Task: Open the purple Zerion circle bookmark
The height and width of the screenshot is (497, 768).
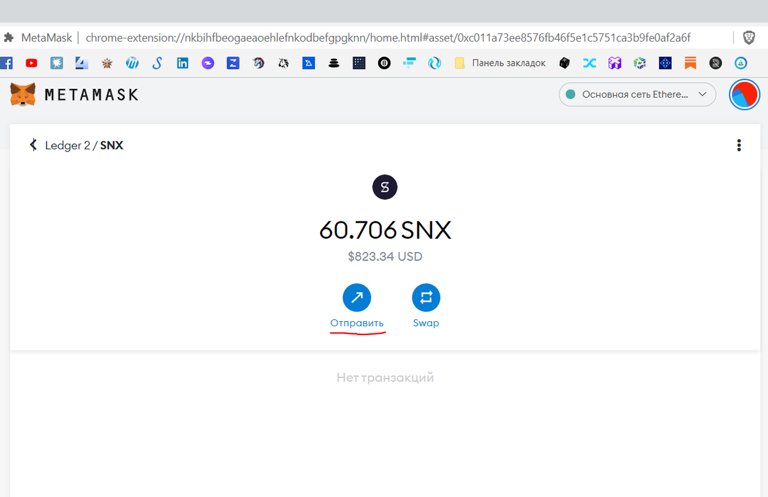Action: (x=207, y=63)
